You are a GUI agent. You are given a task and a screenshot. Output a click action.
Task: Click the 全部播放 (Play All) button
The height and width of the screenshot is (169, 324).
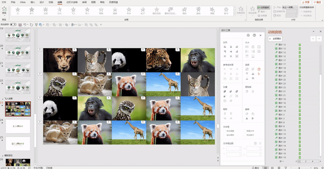(275, 38)
